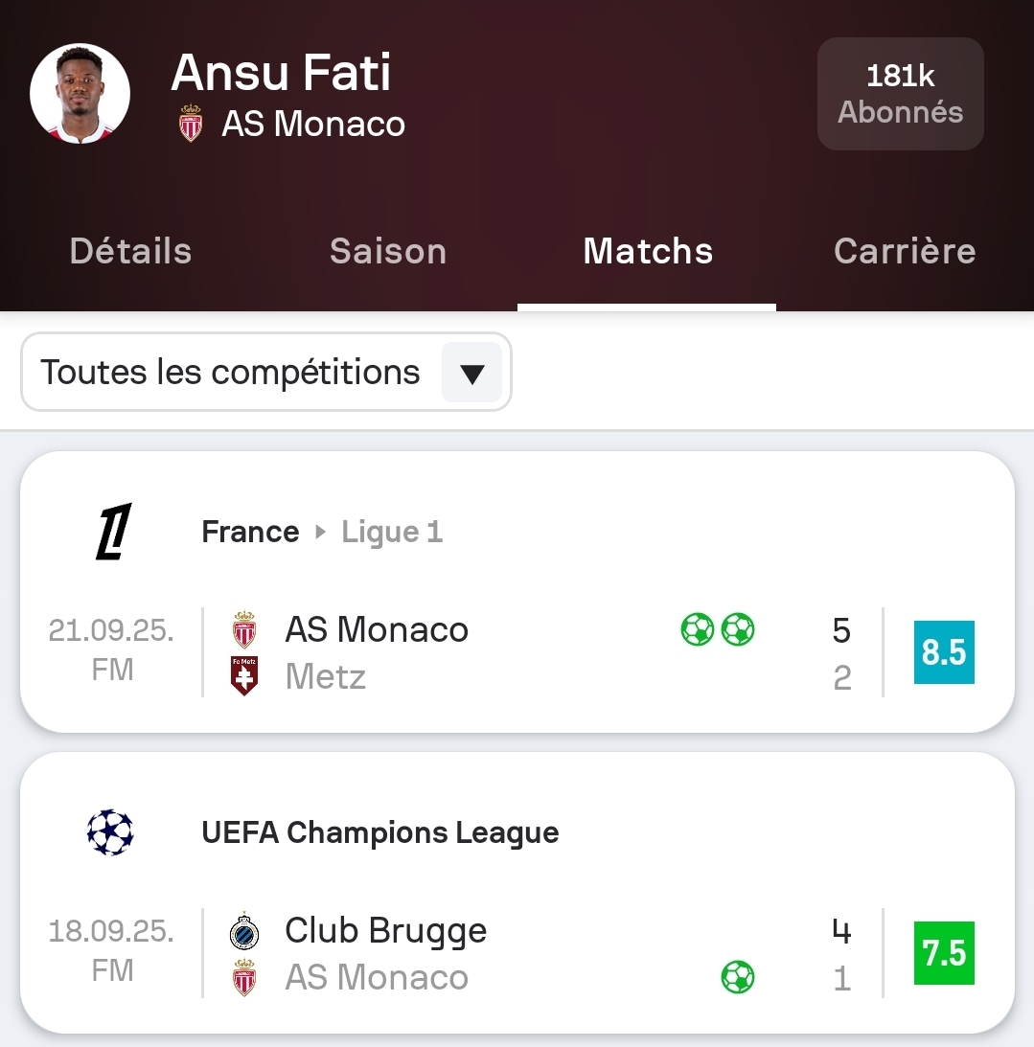Open Ansu Fati's profile photo
The image size is (1034, 1047).
tap(80, 93)
